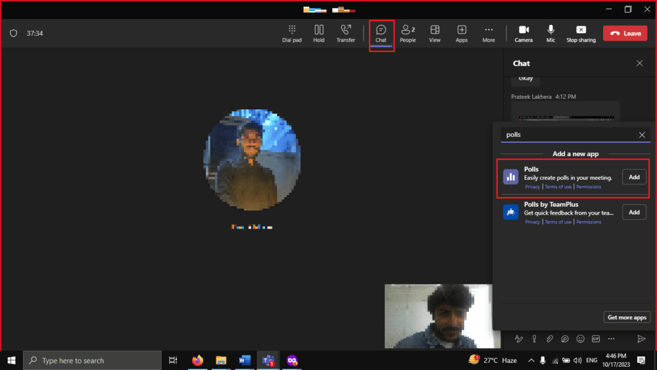This screenshot has width=657, height=370.
Task: Send the chat message
Action: tap(641, 339)
